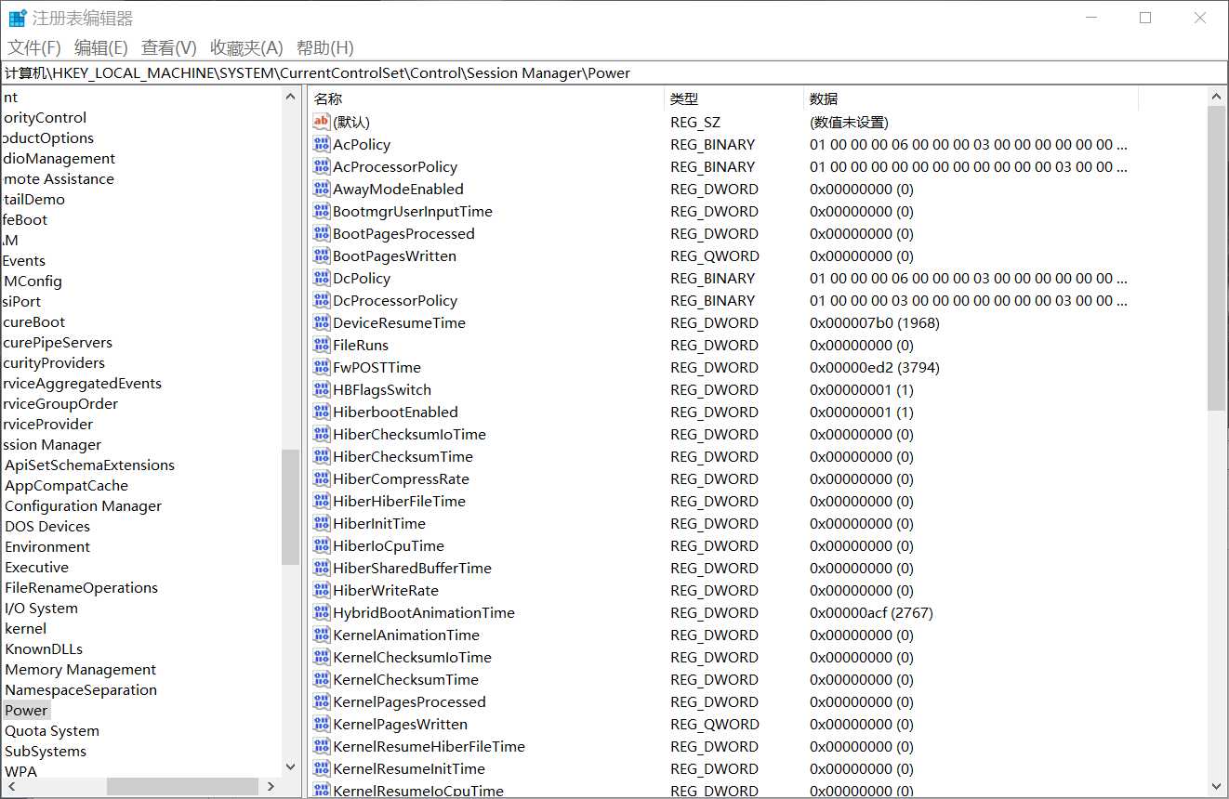Click the DWORD icon for FwPOSTTime
Screen dimensions: 1229x799
pos(322,367)
